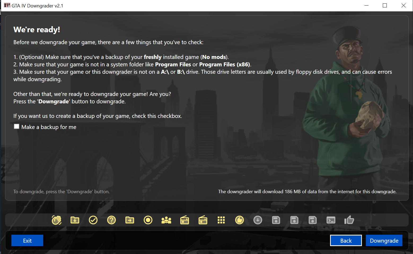
Task: Start the process with the Downgrade button
Action: pyautogui.click(x=384, y=241)
